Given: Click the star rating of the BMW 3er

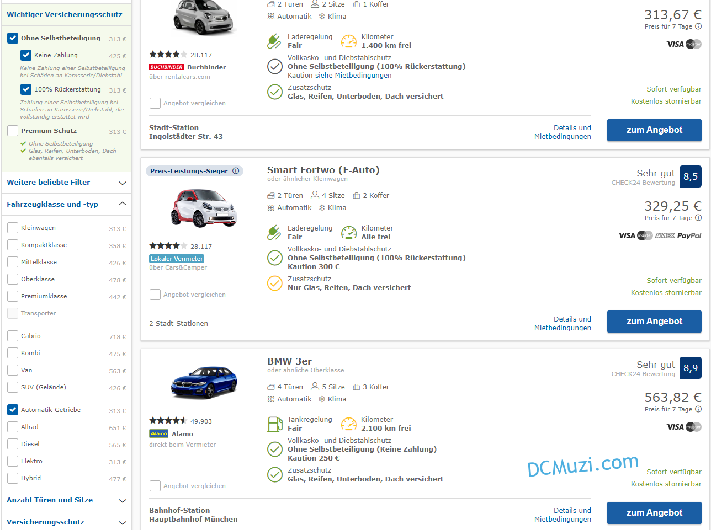Looking at the screenshot, I should coord(168,421).
